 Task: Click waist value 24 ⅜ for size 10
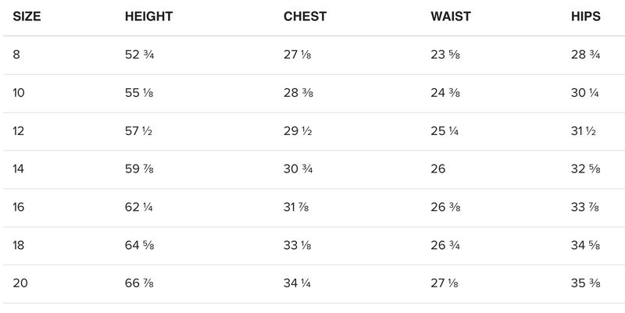pyautogui.click(x=445, y=93)
